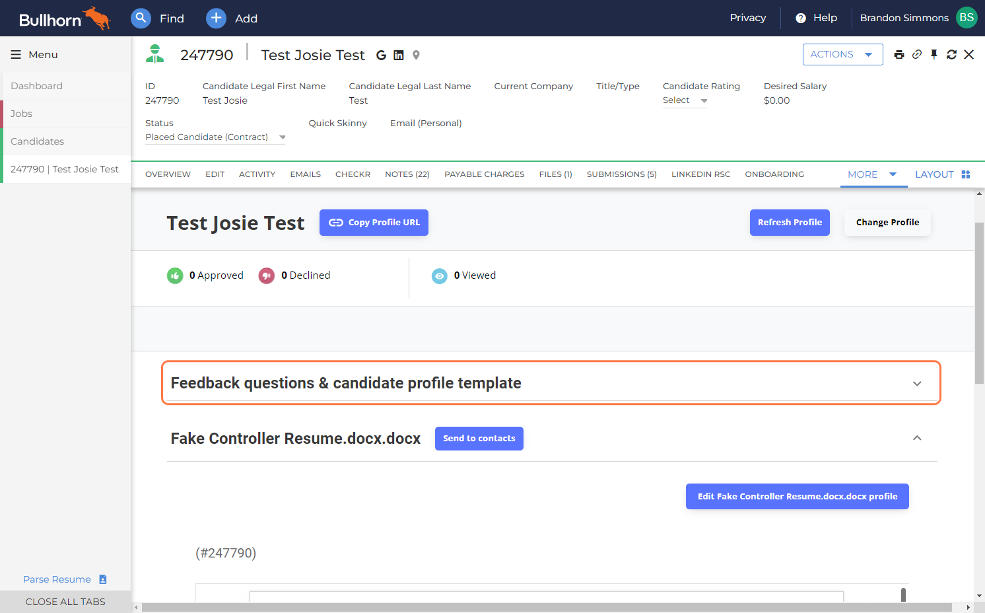
Task: Click the Parse Resume document icon
Action: [x=103, y=579]
